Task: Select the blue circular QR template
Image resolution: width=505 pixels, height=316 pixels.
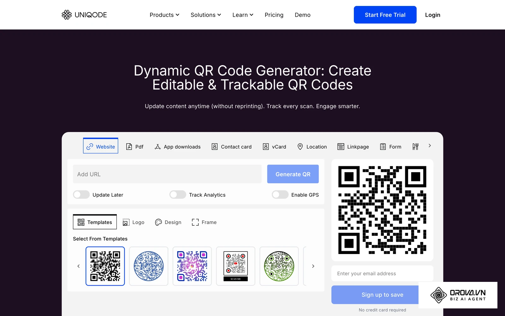Action: pos(149,266)
